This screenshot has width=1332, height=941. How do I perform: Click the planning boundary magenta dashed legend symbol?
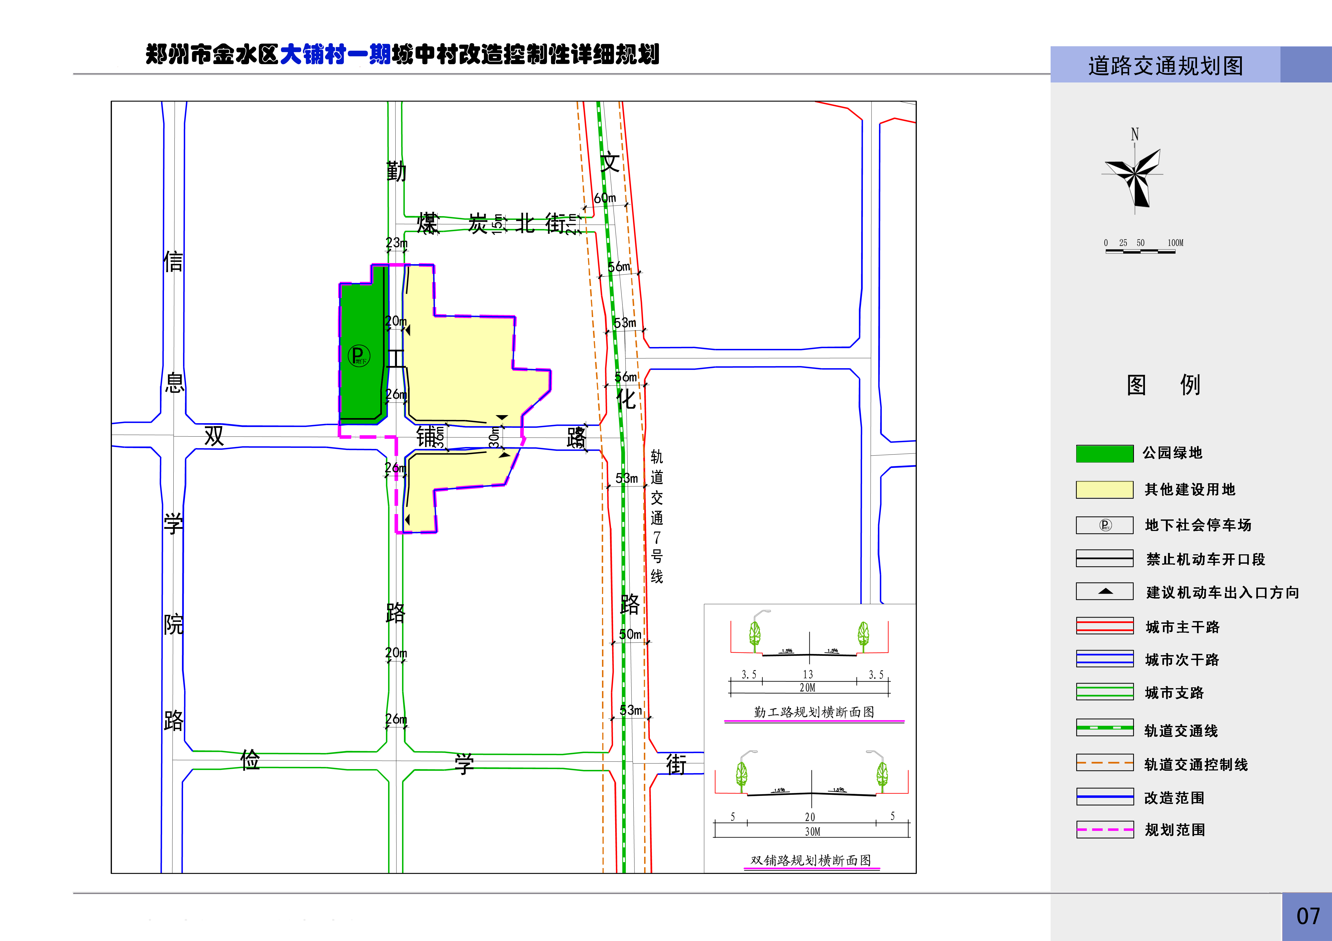click(x=1105, y=830)
